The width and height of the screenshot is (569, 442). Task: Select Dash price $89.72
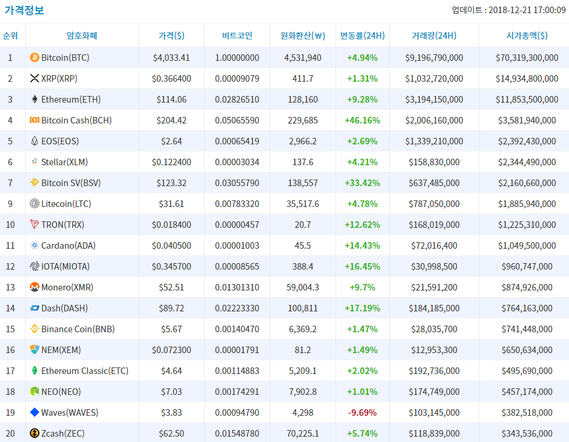click(171, 308)
